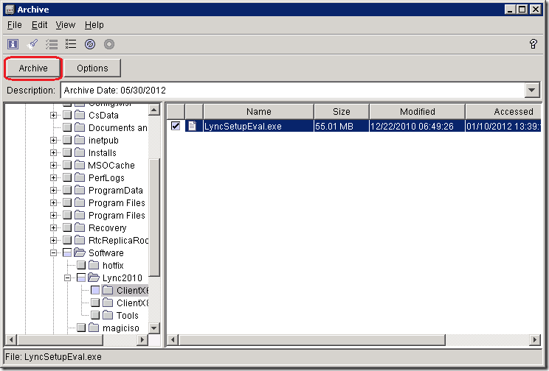Tick the Installs folder checkbox
549x371 pixels.
pos(68,153)
